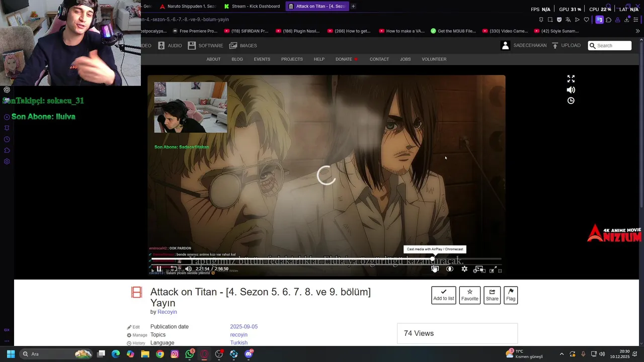Click Edit item link
Screen dimensions: 644x362
click(133, 327)
